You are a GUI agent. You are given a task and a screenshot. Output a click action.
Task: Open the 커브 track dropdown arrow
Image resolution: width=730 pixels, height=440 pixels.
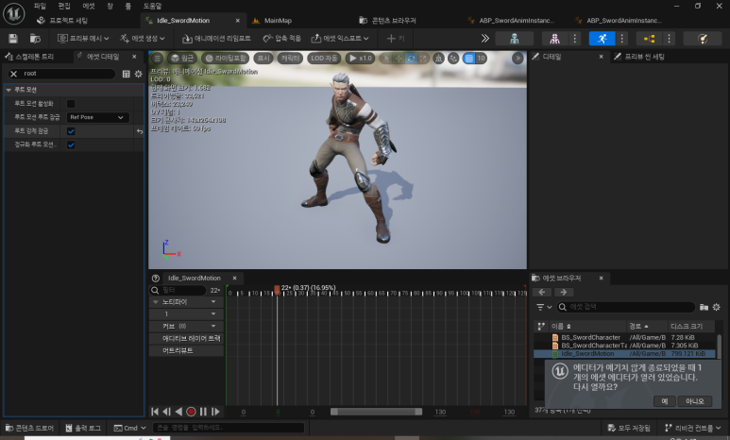pyautogui.click(x=213, y=327)
